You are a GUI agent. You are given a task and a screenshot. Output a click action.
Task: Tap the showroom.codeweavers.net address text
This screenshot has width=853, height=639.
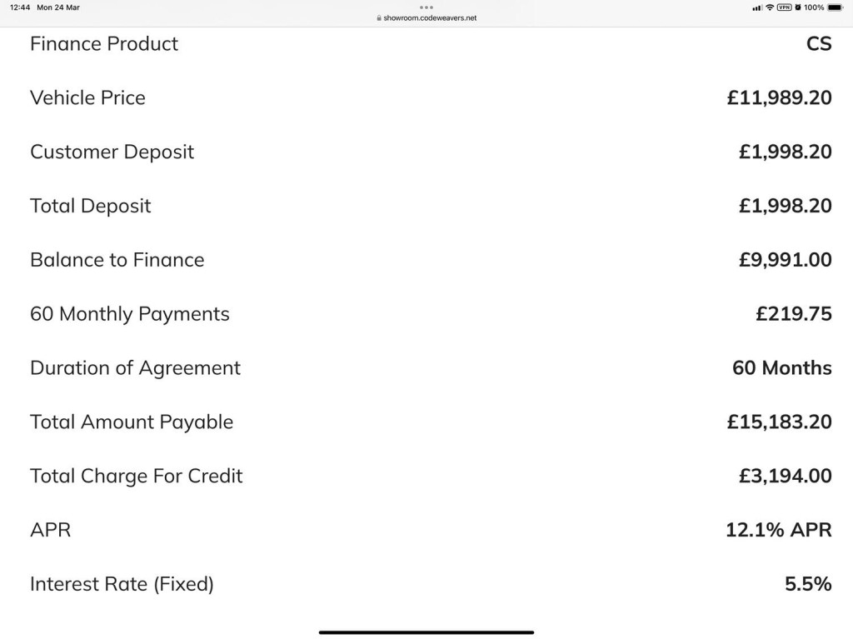[x=430, y=17]
